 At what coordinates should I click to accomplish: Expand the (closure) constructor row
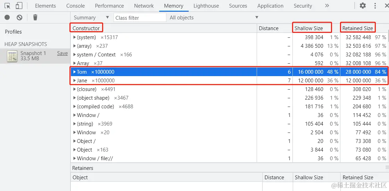tap(75, 89)
